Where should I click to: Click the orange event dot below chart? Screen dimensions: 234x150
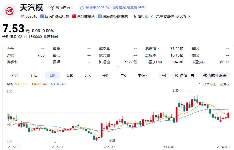coord(55,142)
